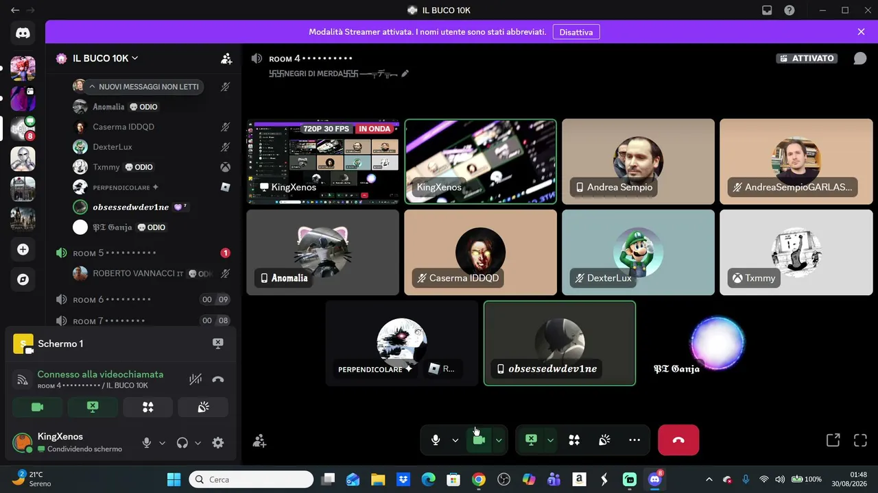Open more options in the call control bar

[634, 440]
